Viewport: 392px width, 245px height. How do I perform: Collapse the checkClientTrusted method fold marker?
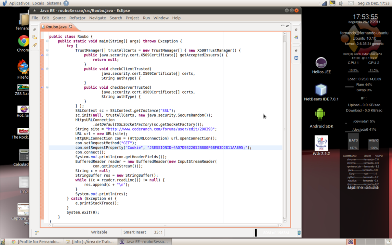47,69
